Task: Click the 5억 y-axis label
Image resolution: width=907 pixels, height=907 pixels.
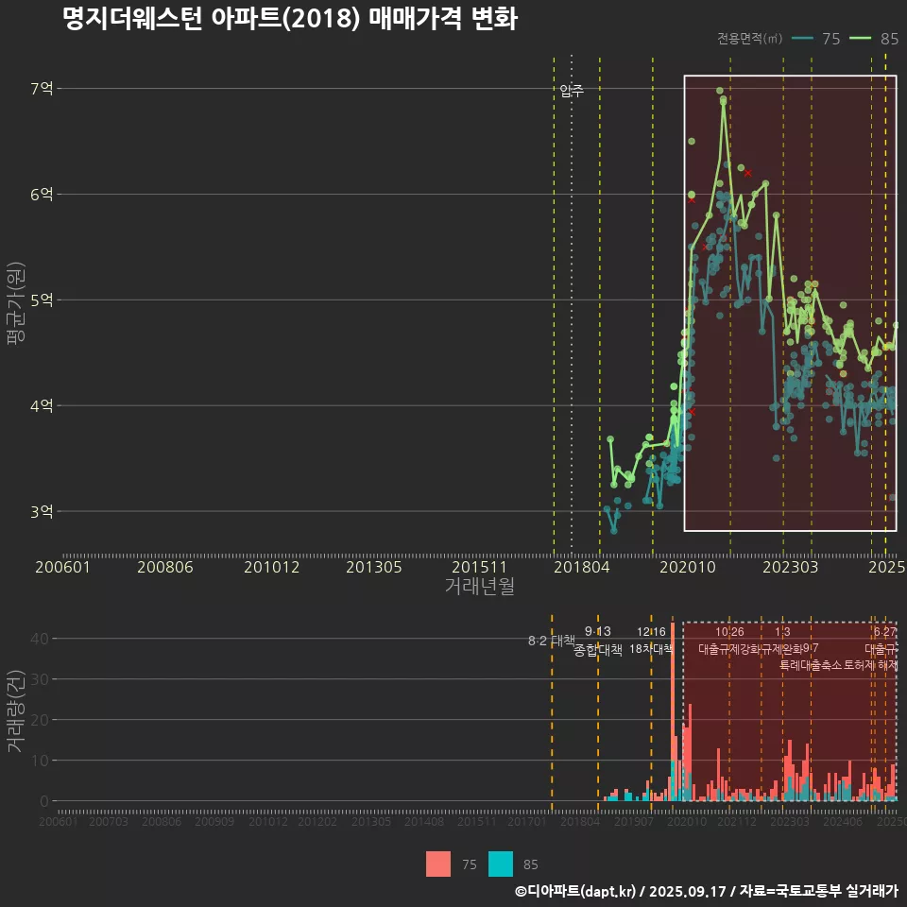Action: [42, 300]
